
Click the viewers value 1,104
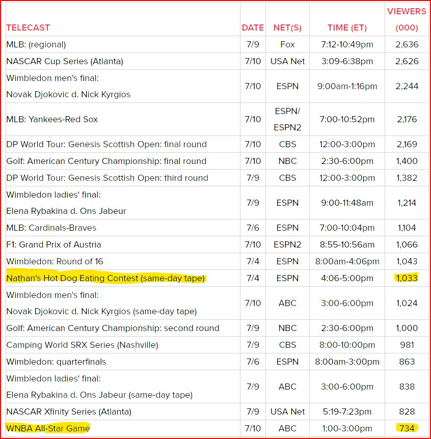point(407,228)
